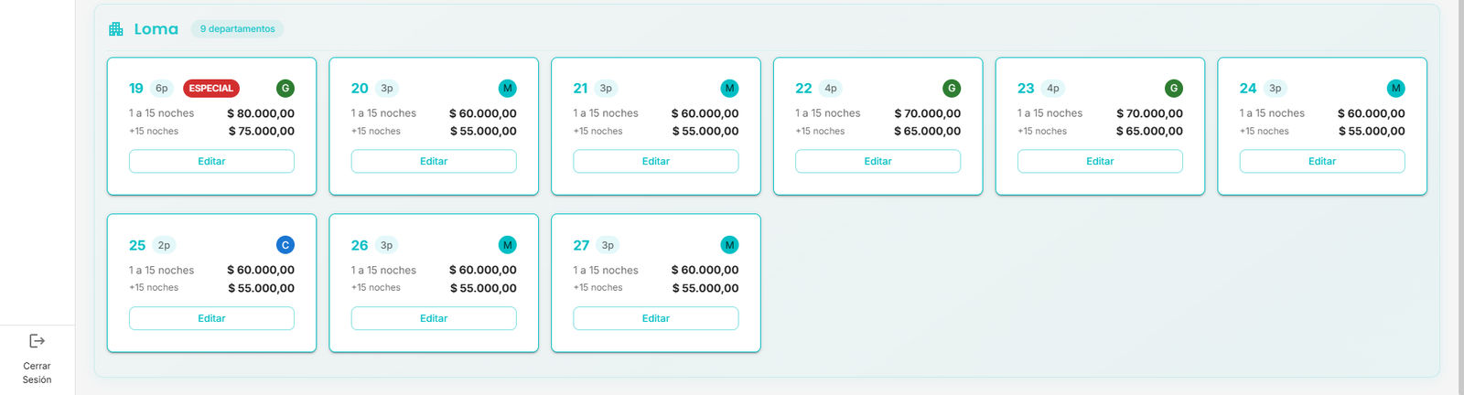
Task: Click the Loma section heading
Action: [156, 29]
